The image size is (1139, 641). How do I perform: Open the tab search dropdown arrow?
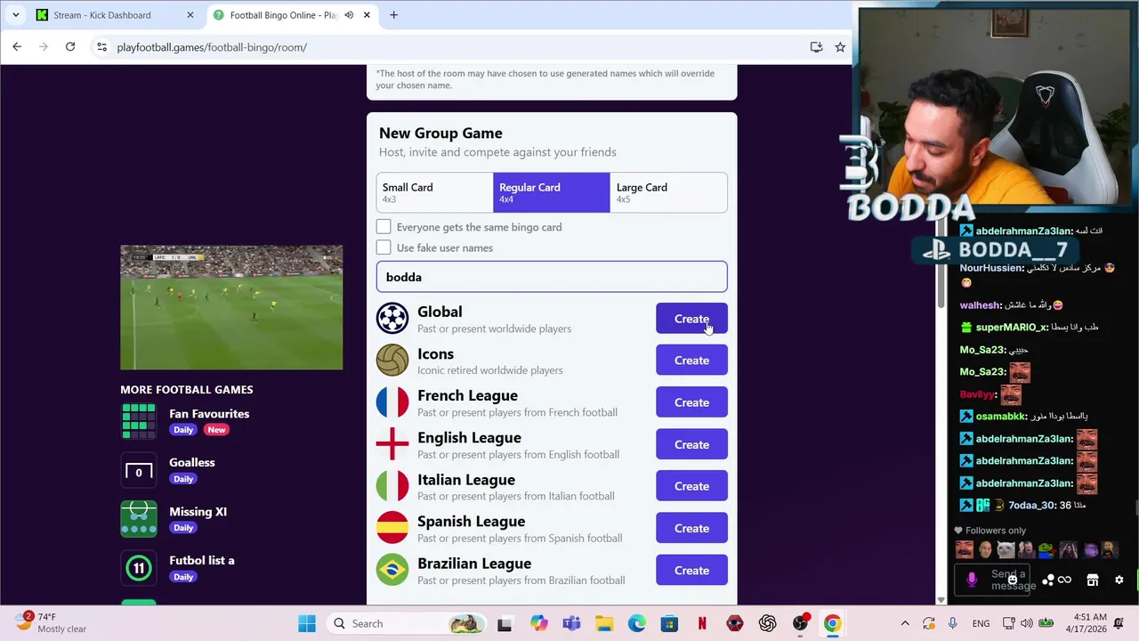point(15,15)
